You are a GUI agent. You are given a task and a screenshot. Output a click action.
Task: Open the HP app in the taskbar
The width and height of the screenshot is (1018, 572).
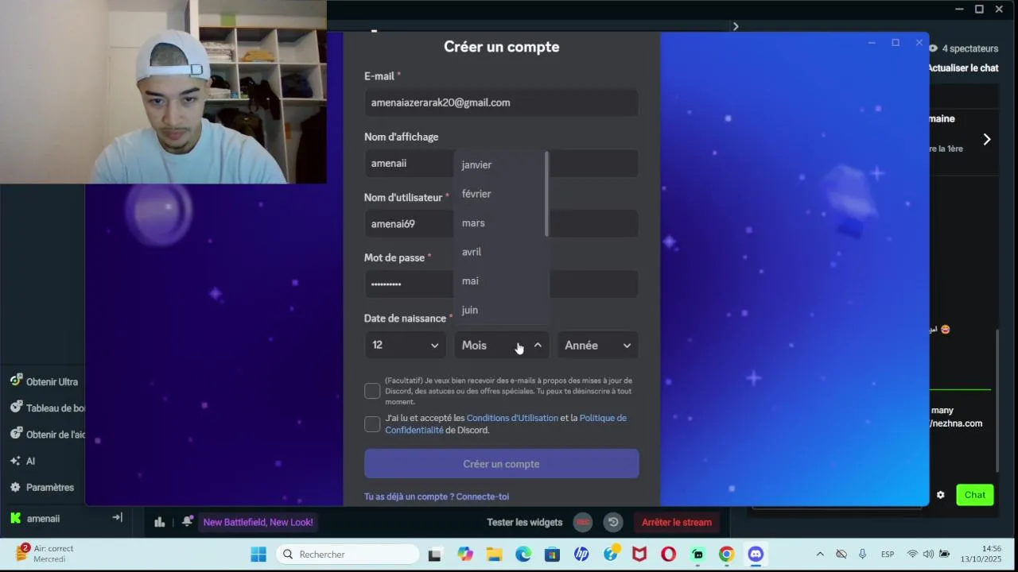coord(581,555)
